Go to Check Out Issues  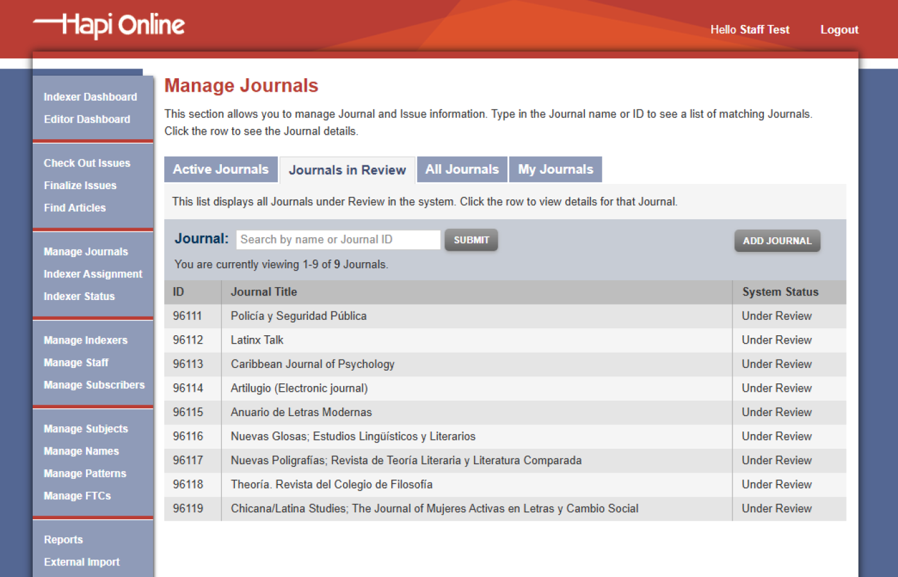tap(87, 163)
